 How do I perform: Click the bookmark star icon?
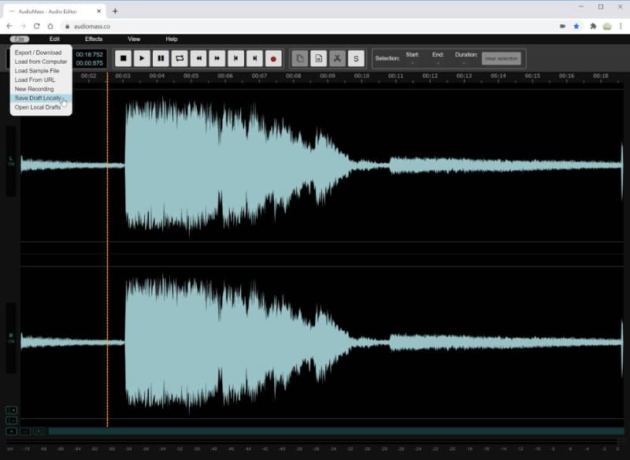point(576,26)
